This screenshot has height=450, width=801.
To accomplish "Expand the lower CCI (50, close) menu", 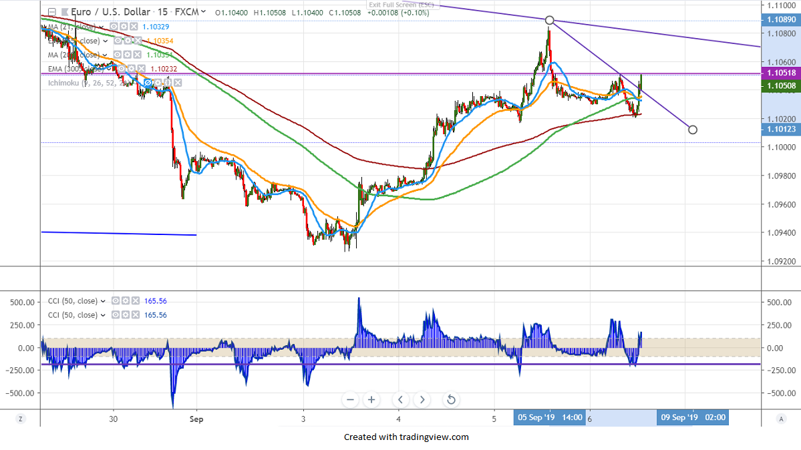I will 103,315.
